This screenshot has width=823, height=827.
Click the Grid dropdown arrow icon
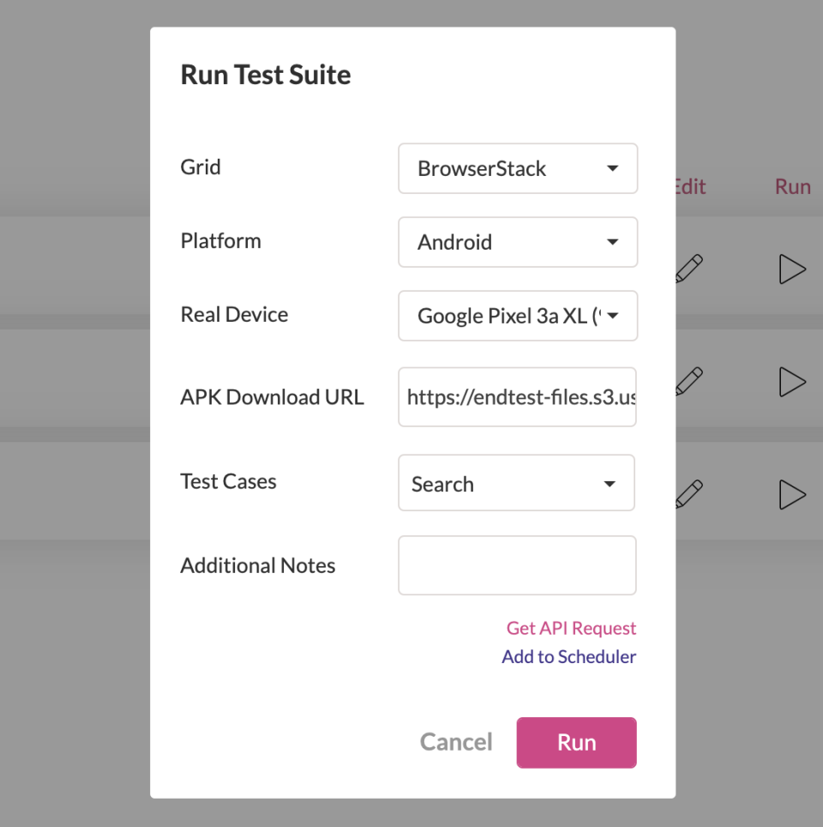pos(613,169)
